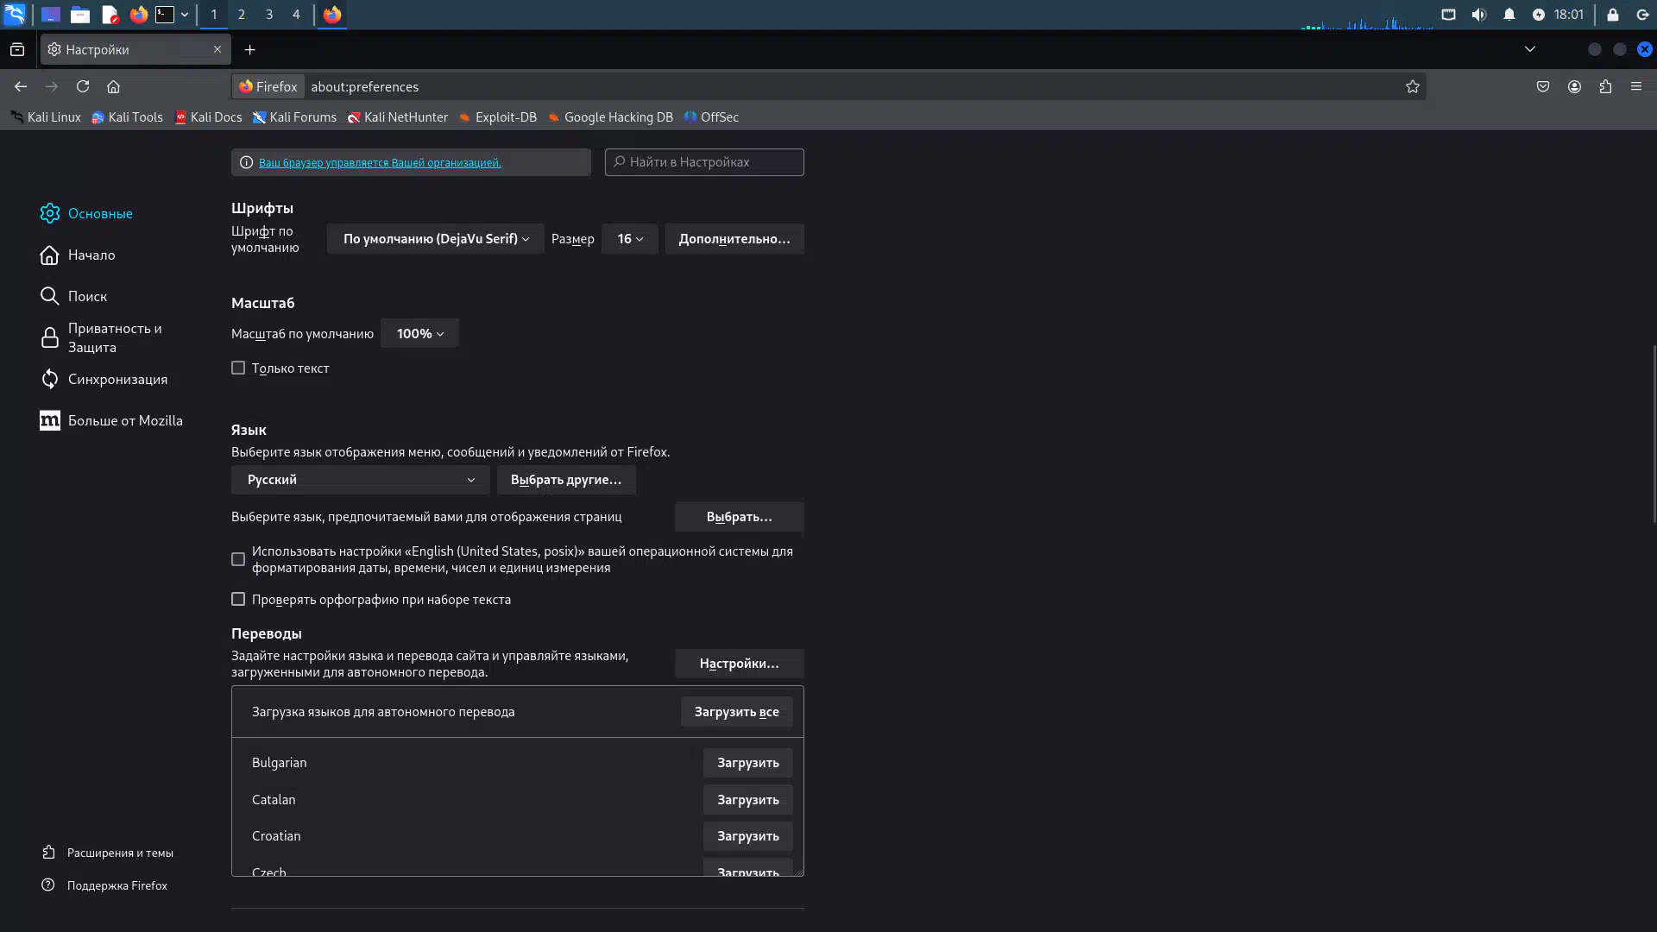Open the Firefox tab overview icon
Screen dimensions: 1657x932
pyautogui.click(x=17, y=50)
